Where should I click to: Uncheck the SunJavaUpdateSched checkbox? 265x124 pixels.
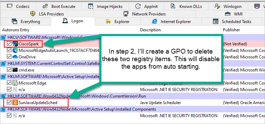(9, 102)
